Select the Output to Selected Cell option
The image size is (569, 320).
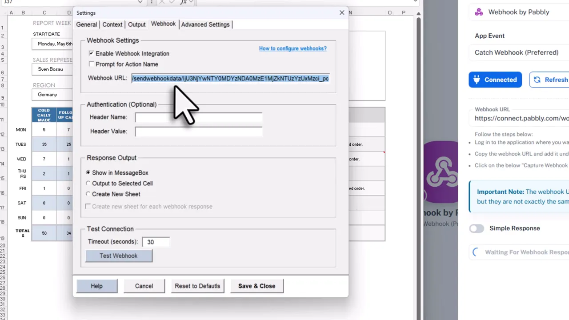(x=88, y=183)
